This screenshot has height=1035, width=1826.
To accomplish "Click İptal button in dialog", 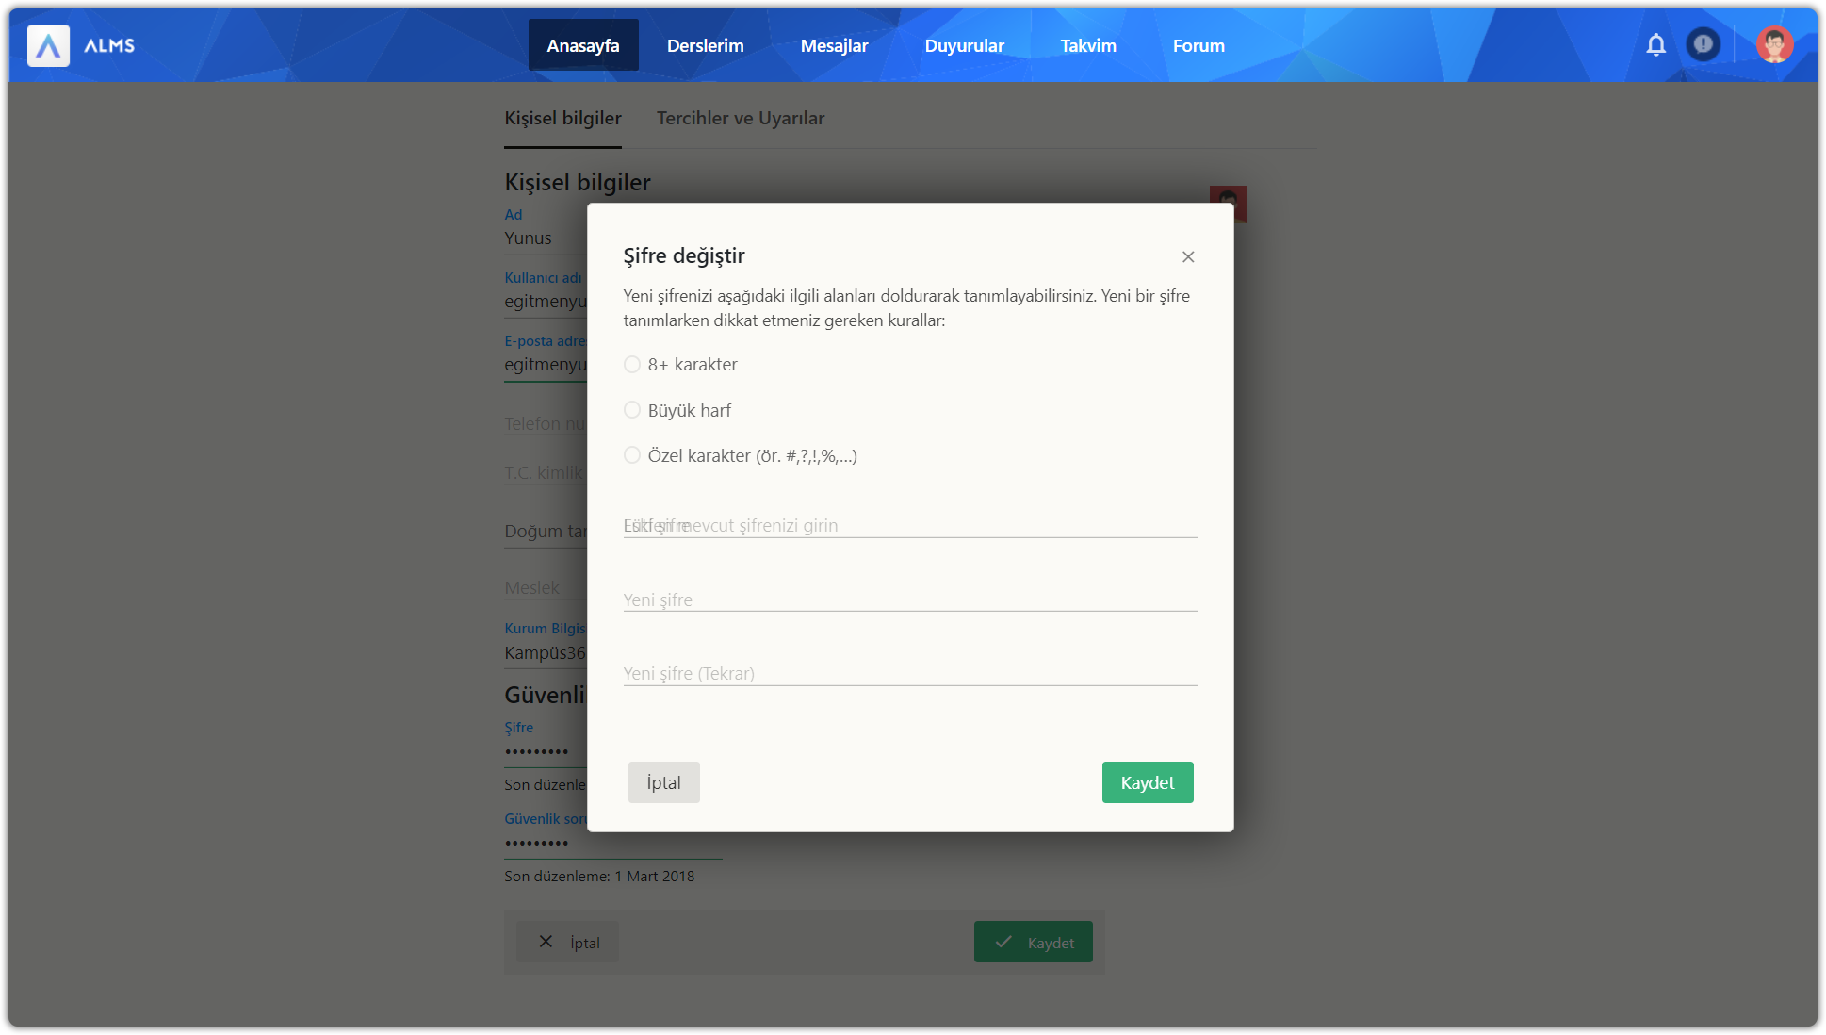I will tap(663, 782).
